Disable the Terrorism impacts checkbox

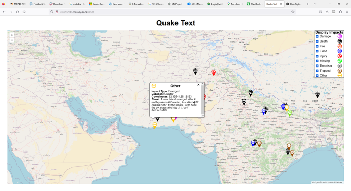(x=317, y=66)
